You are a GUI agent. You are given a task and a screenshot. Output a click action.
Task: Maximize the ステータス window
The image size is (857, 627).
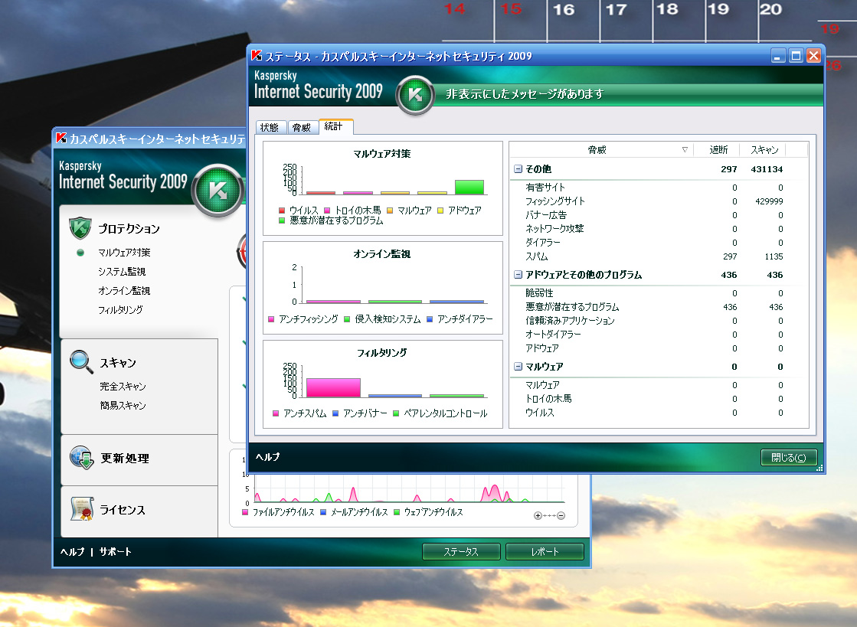pos(796,56)
